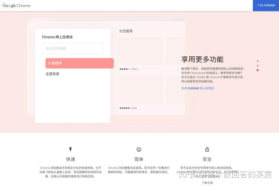279x186 pixels.
Task: Click the mock window maximize icon
Action: [x=178, y=20]
